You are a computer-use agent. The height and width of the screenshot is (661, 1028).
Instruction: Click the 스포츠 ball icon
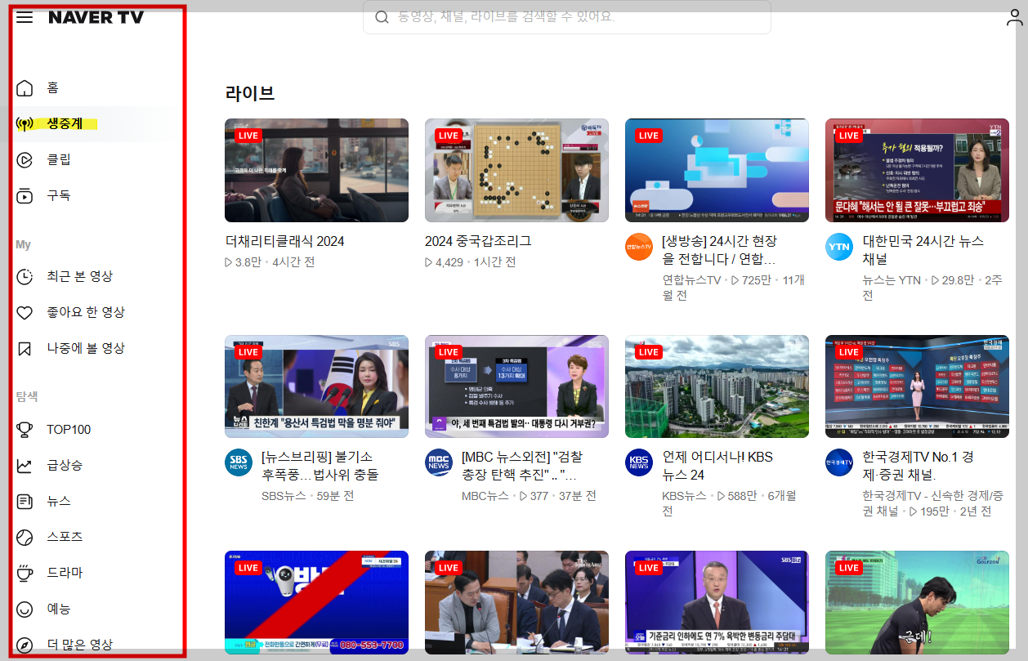point(25,537)
